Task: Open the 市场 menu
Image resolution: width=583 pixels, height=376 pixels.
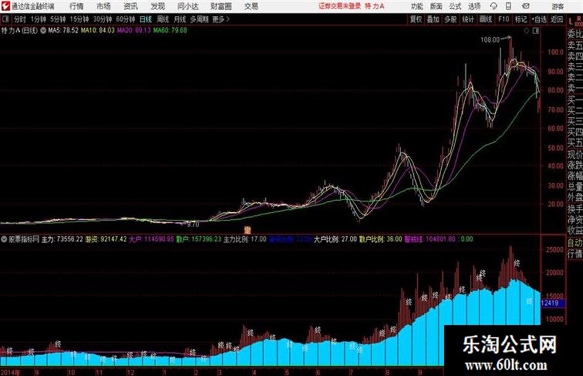Action: (x=104, y=6)
